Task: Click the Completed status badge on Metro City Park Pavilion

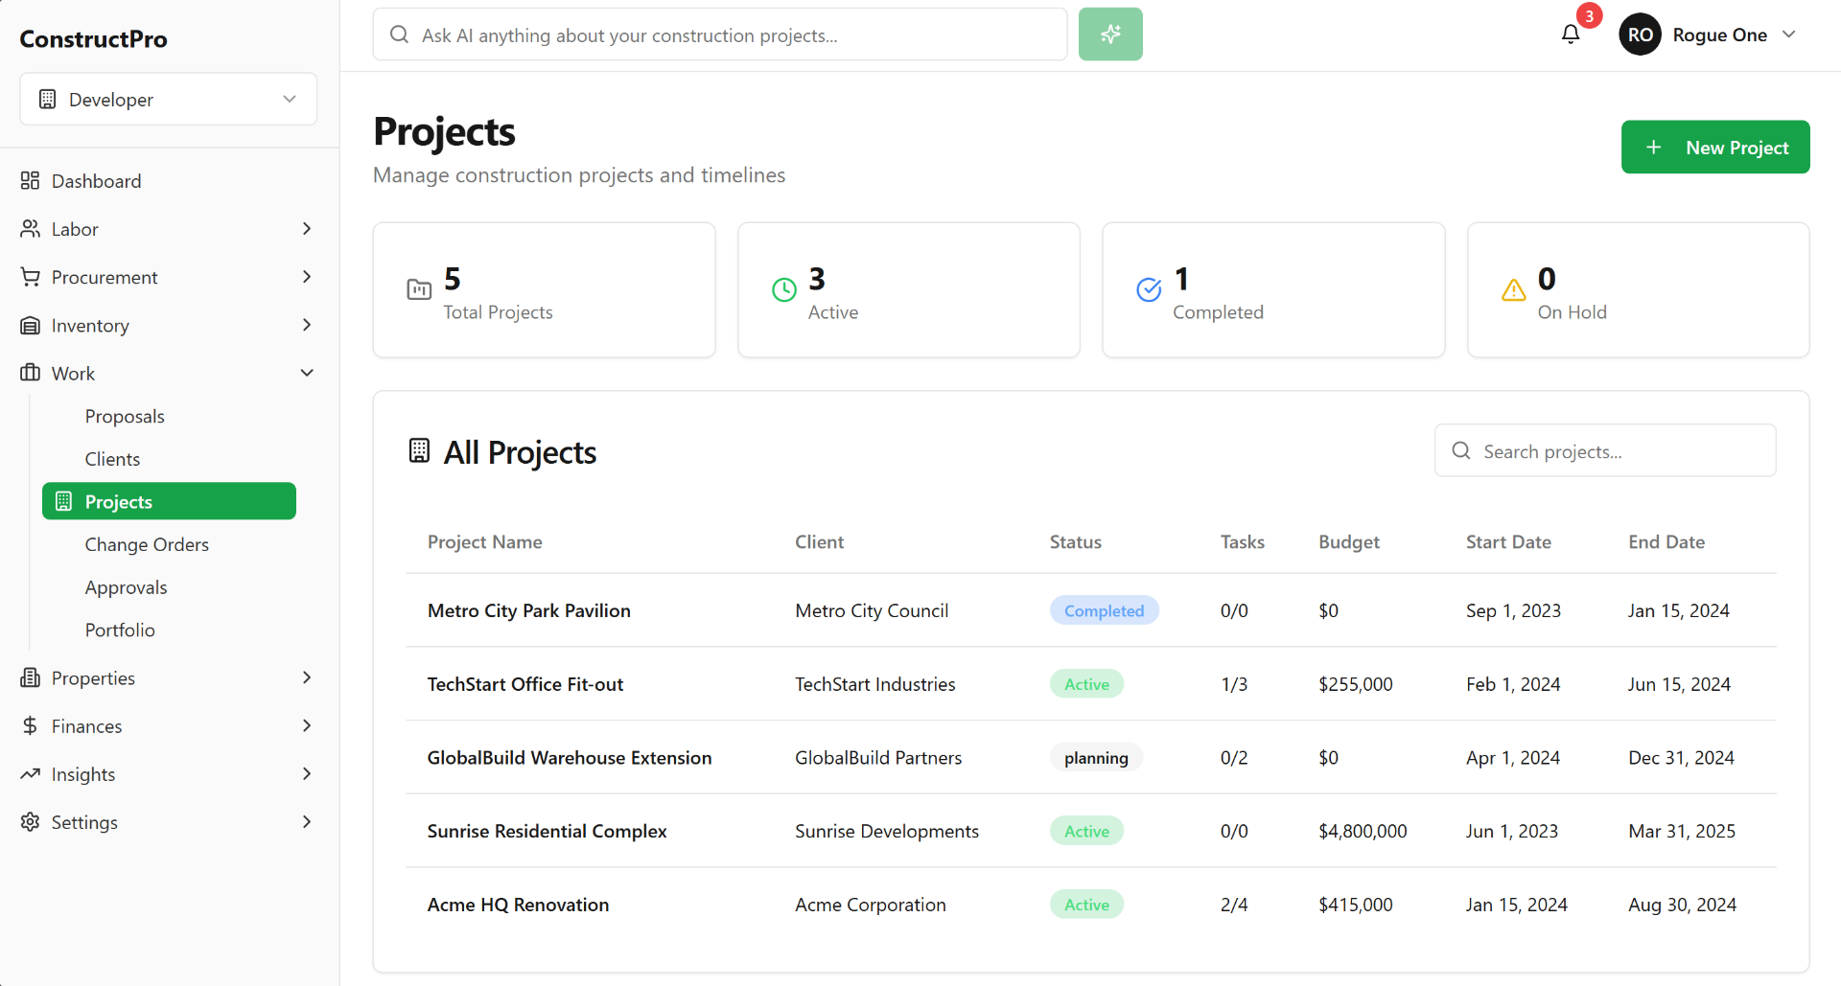Action: (x=1104, y=610)
